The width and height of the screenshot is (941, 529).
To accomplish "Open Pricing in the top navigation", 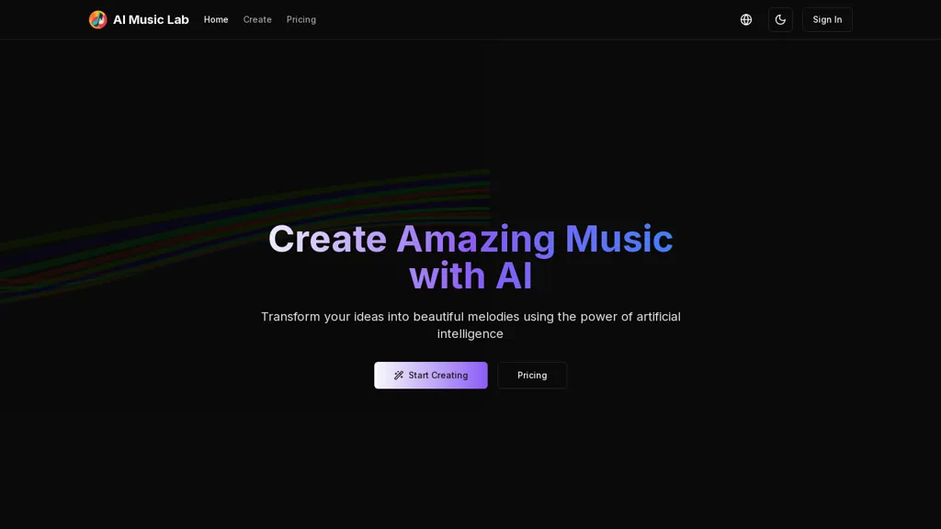I will tap(301, 20).
